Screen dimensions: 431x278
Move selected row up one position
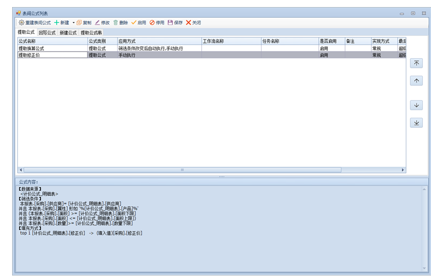pyautogui.click(x=416, y=81)
